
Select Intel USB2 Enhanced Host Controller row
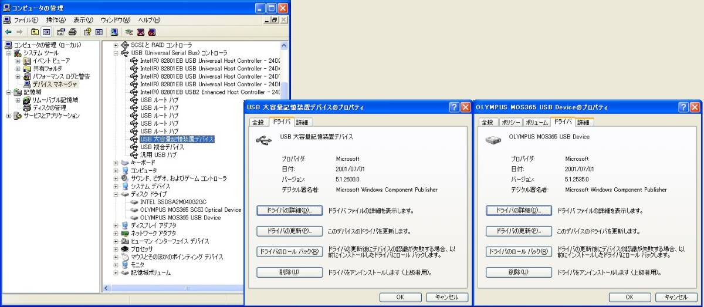click(x=210, y=92)
